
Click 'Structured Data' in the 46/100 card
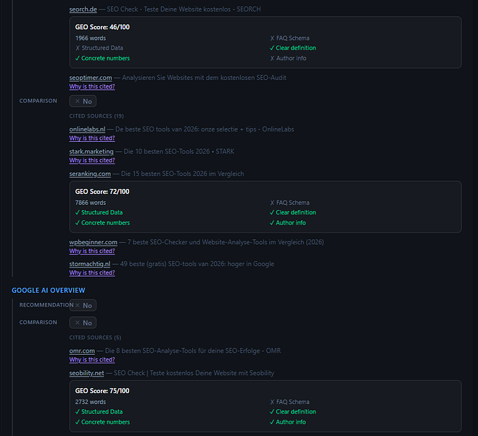(99, 48)
